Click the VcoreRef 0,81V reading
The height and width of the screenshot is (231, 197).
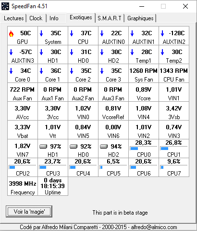pyautogui.click(x=113, y=111)
